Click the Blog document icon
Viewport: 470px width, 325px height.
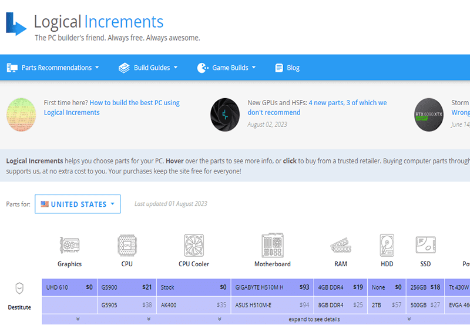[279, 68]
